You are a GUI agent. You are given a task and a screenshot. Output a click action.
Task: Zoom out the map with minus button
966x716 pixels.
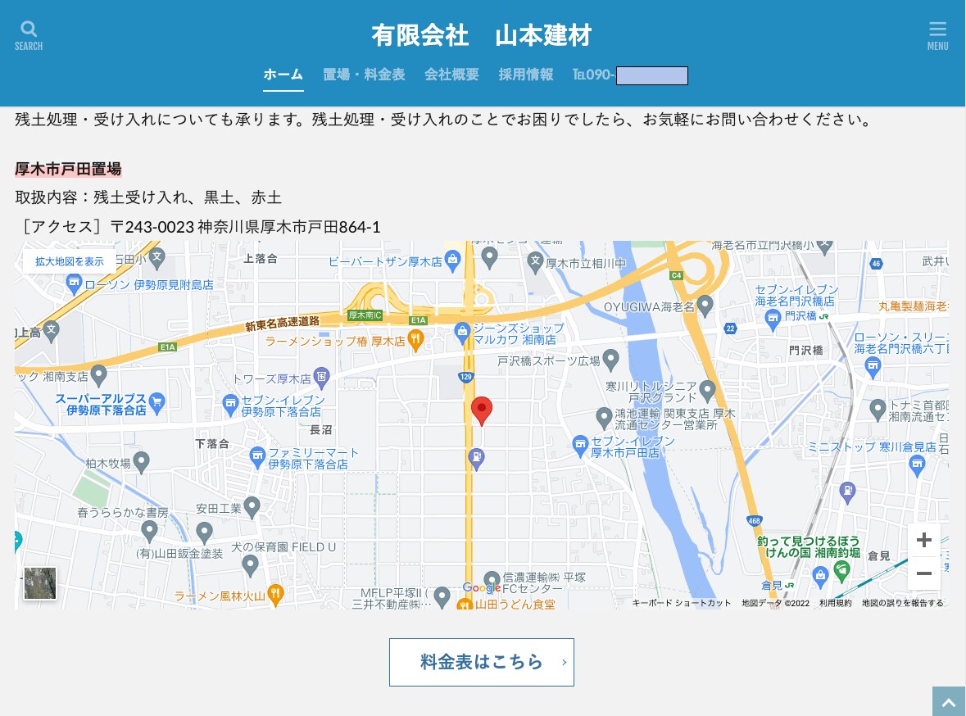(923, 573)
